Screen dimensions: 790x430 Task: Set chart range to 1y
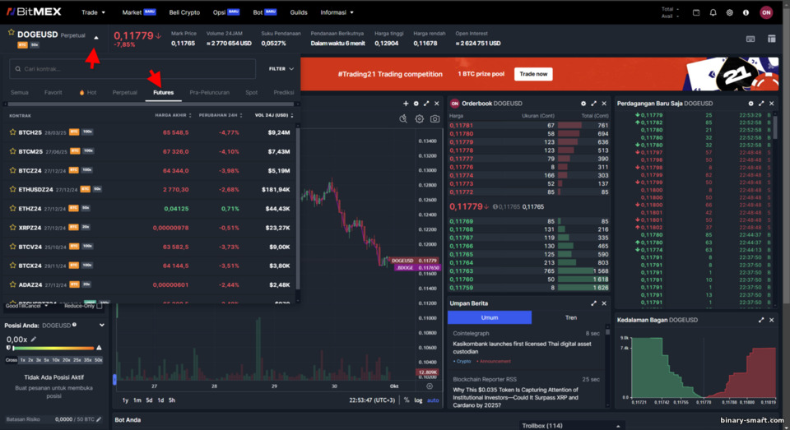pyautogui.click(x=125, y=400)
